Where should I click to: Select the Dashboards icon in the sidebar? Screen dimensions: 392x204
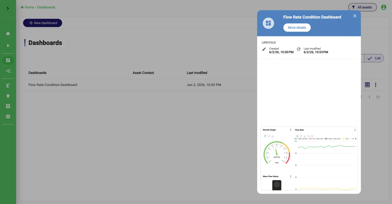pyautogui.click(x=8, y=60)
